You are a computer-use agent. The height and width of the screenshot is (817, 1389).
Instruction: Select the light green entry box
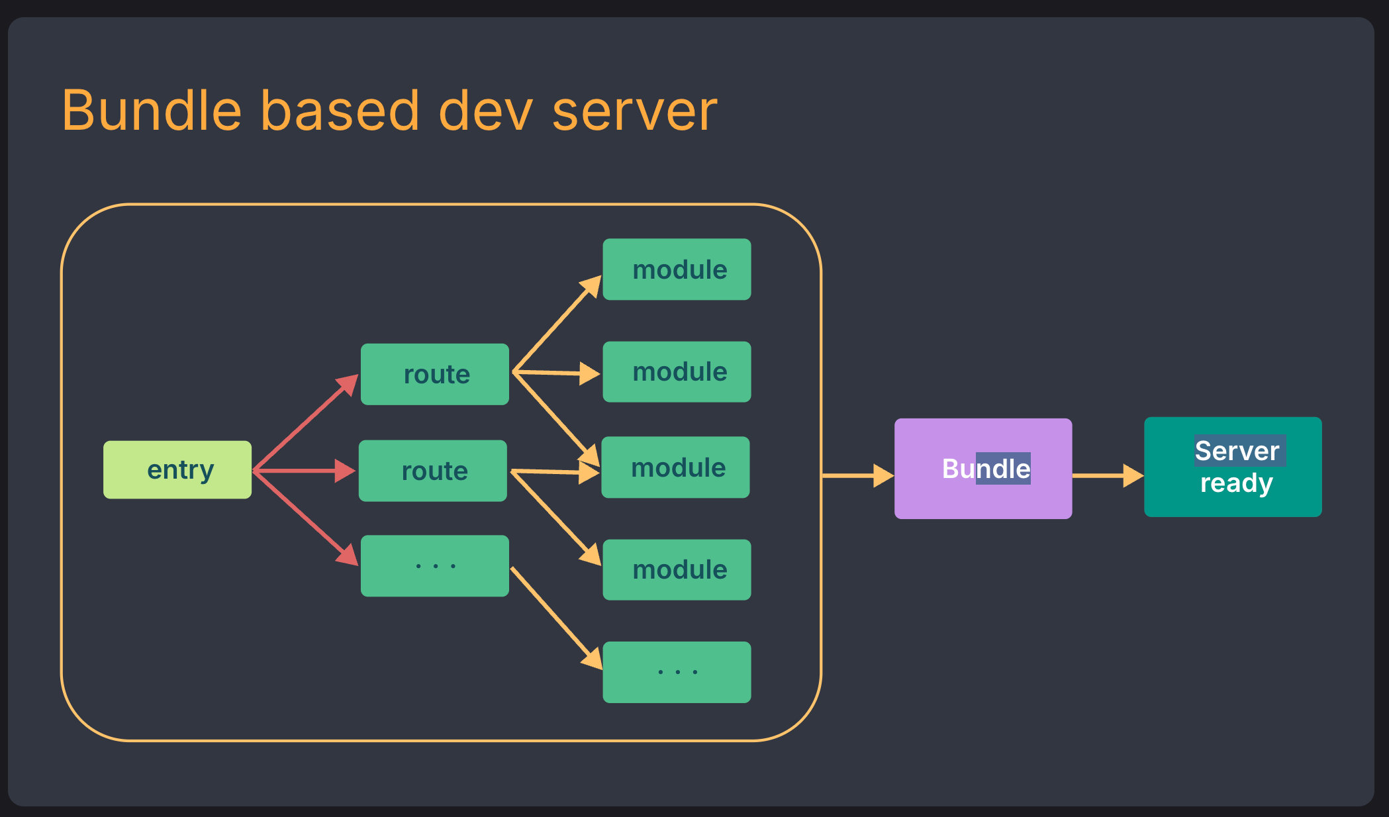click(177, 469)
